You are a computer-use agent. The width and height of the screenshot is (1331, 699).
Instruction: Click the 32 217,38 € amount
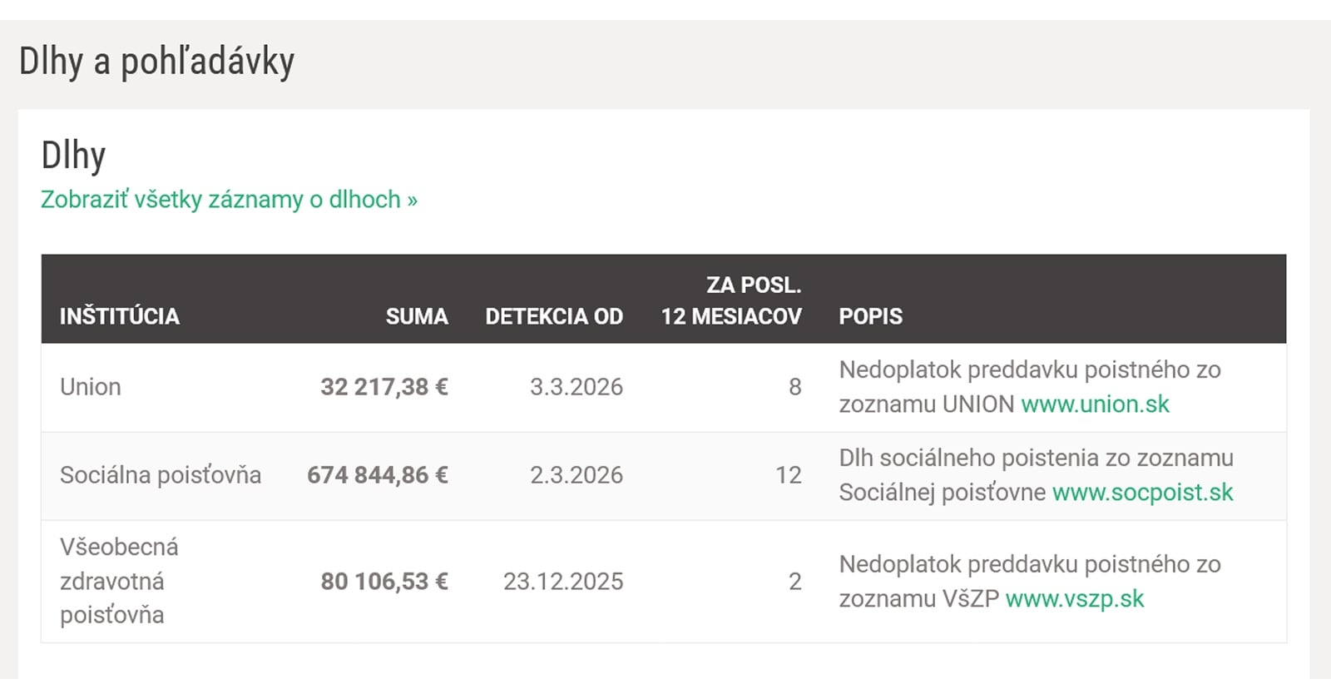pos(384,387)
